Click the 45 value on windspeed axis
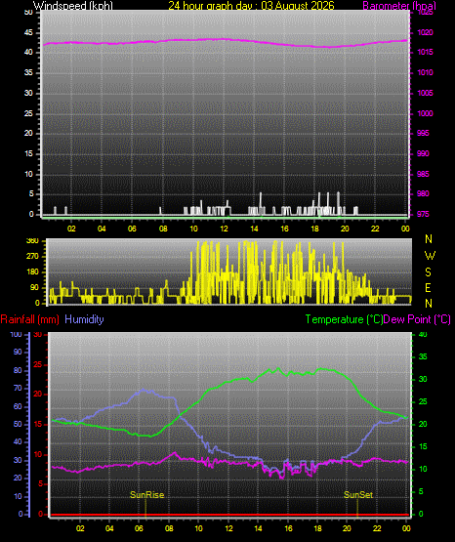Image resolution: width=455 pixels, height=542 pixels. (x=28, y=33)
